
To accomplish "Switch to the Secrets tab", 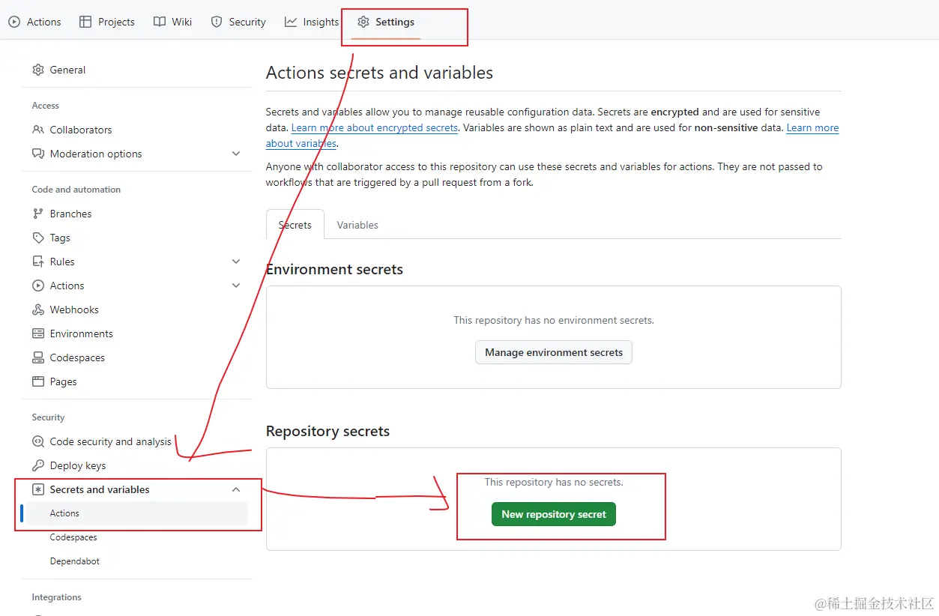I will [295, 225].
